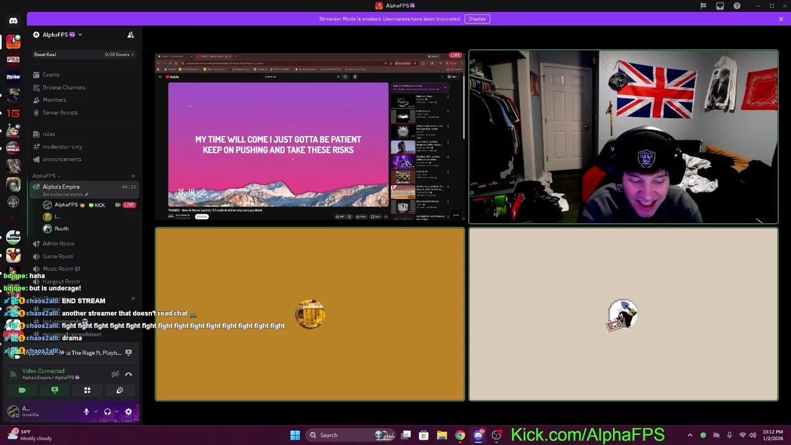
Task: Open the Windows Start menu
Action: pos(295,435)
